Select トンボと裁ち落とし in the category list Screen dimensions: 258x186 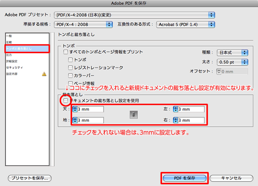click(27, 48)
